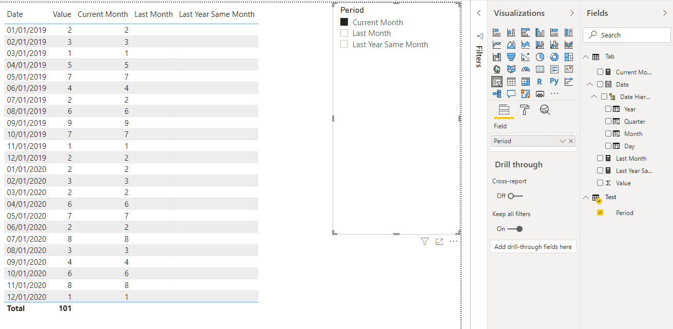Viewport: 673px width, 329px height.
Task: Collapse the Test table in Fields
Action: pos(586,197)
